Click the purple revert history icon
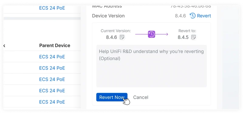The height and width of the screenshot is (113, 243). tap(152, 34)
